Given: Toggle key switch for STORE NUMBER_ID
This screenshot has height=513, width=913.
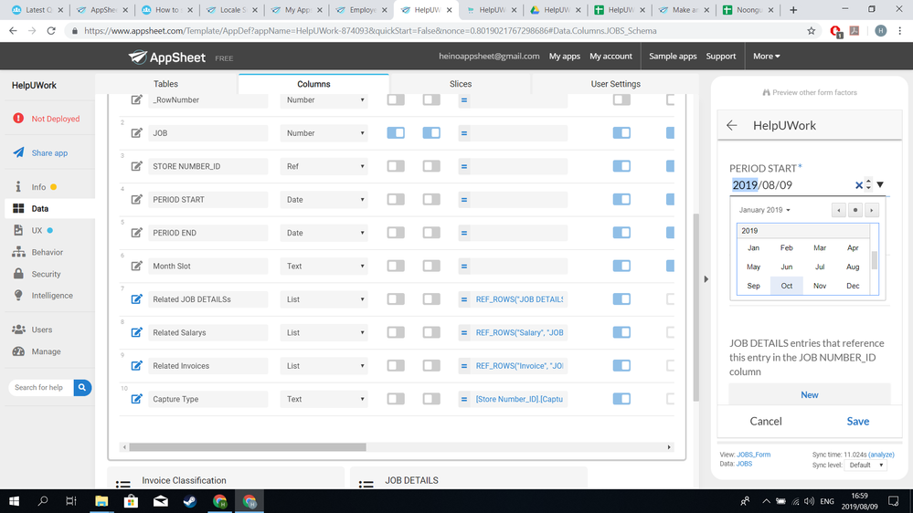Looking at the screenshot, I should [396, 166].
